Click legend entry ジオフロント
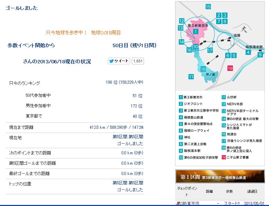Viewport: 269px width, 206px height. point(191,104)
